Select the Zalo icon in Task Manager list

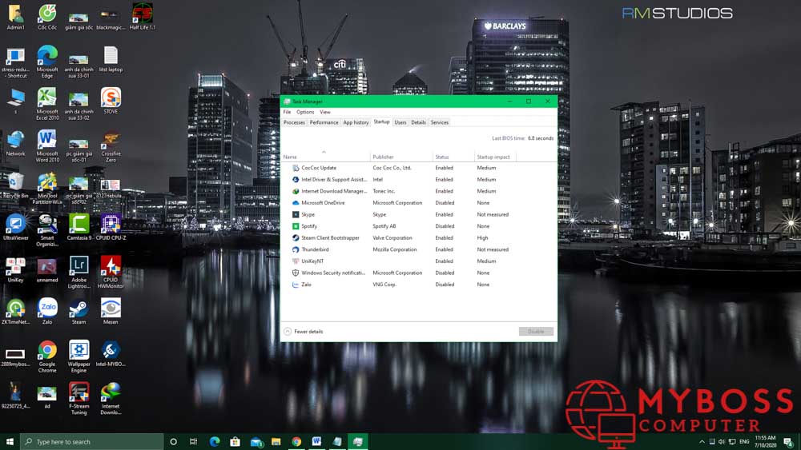(296, 285)
